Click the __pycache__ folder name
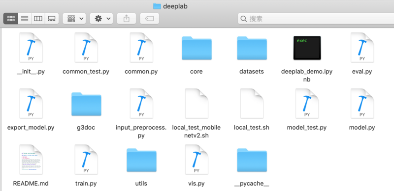 click(x=252, y=184)
